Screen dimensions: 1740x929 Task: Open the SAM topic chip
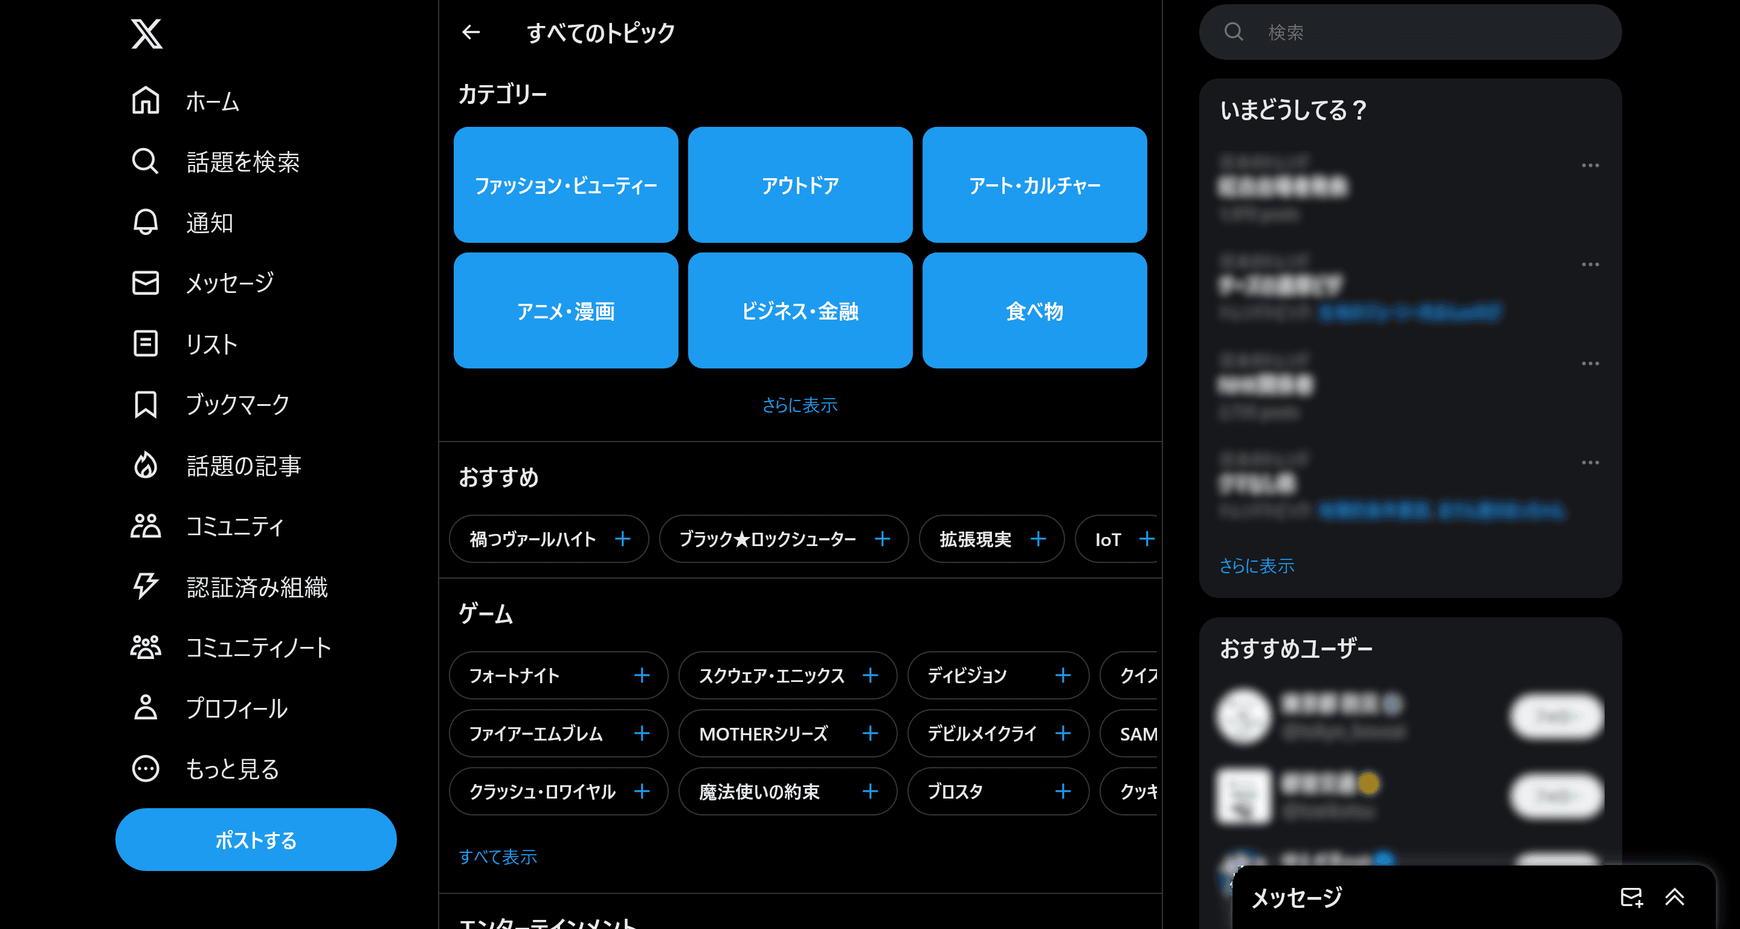coord(1129,733)
